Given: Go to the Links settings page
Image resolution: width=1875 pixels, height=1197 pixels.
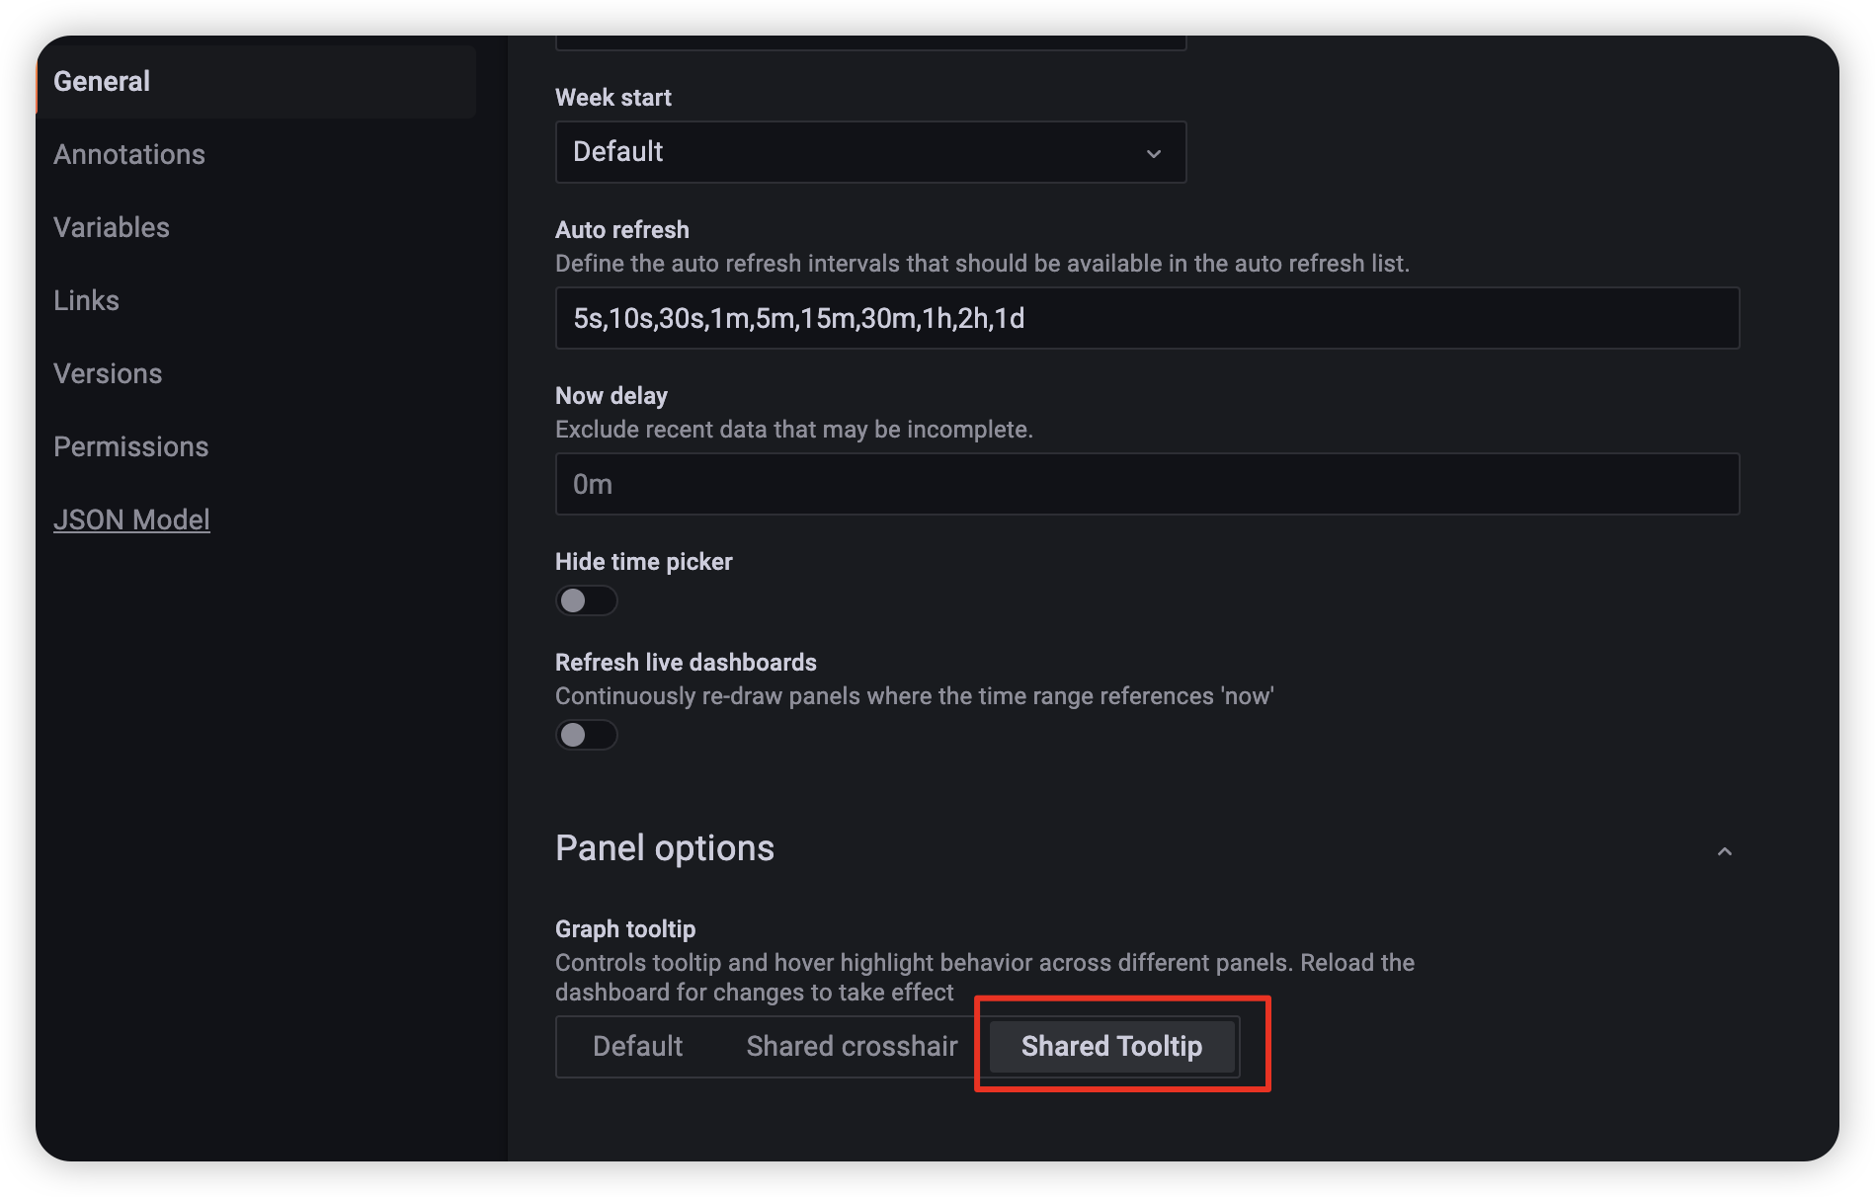Looking at the screenshot, I should pos(87,300).
